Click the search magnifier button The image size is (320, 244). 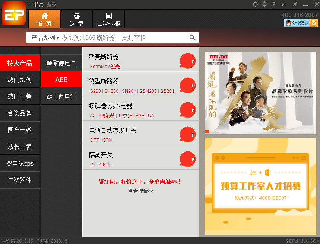point(192,38)
